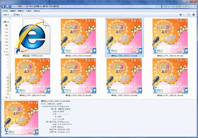
Task: Click the 播放 play button in toolbar
Action: coord(16,14)
